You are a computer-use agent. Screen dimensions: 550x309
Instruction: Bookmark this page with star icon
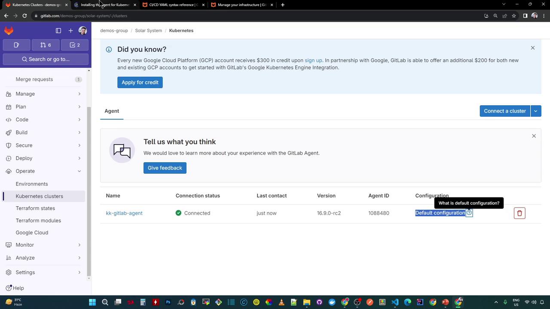click(514, 16)
